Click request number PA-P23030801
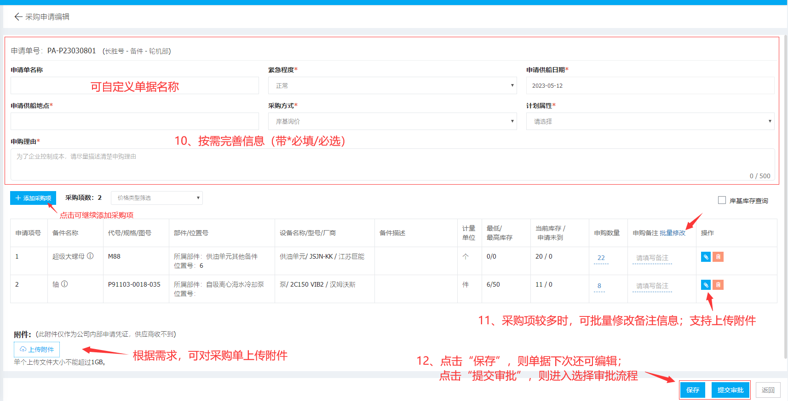788x401 pixels. coord(72,51)
